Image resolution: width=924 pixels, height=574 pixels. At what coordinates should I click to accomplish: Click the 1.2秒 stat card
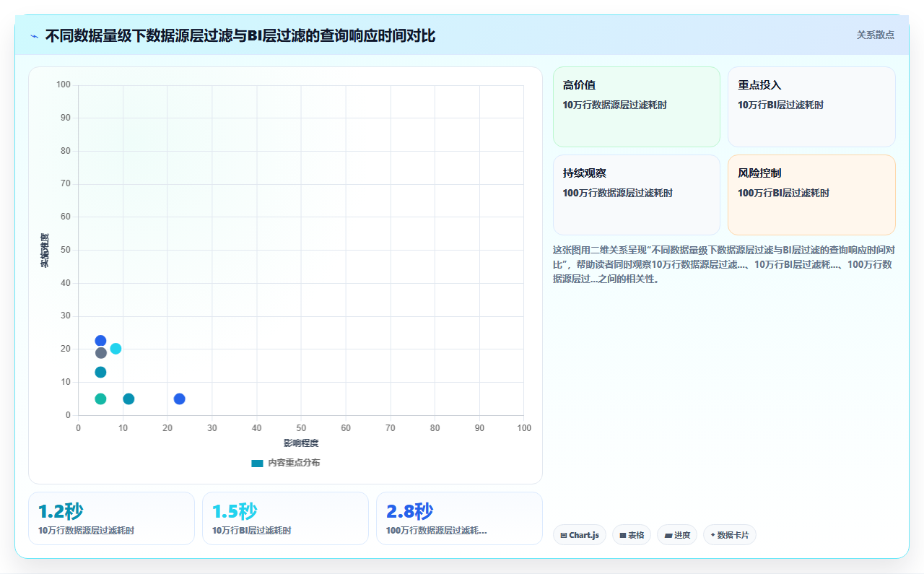pos(111,518)
